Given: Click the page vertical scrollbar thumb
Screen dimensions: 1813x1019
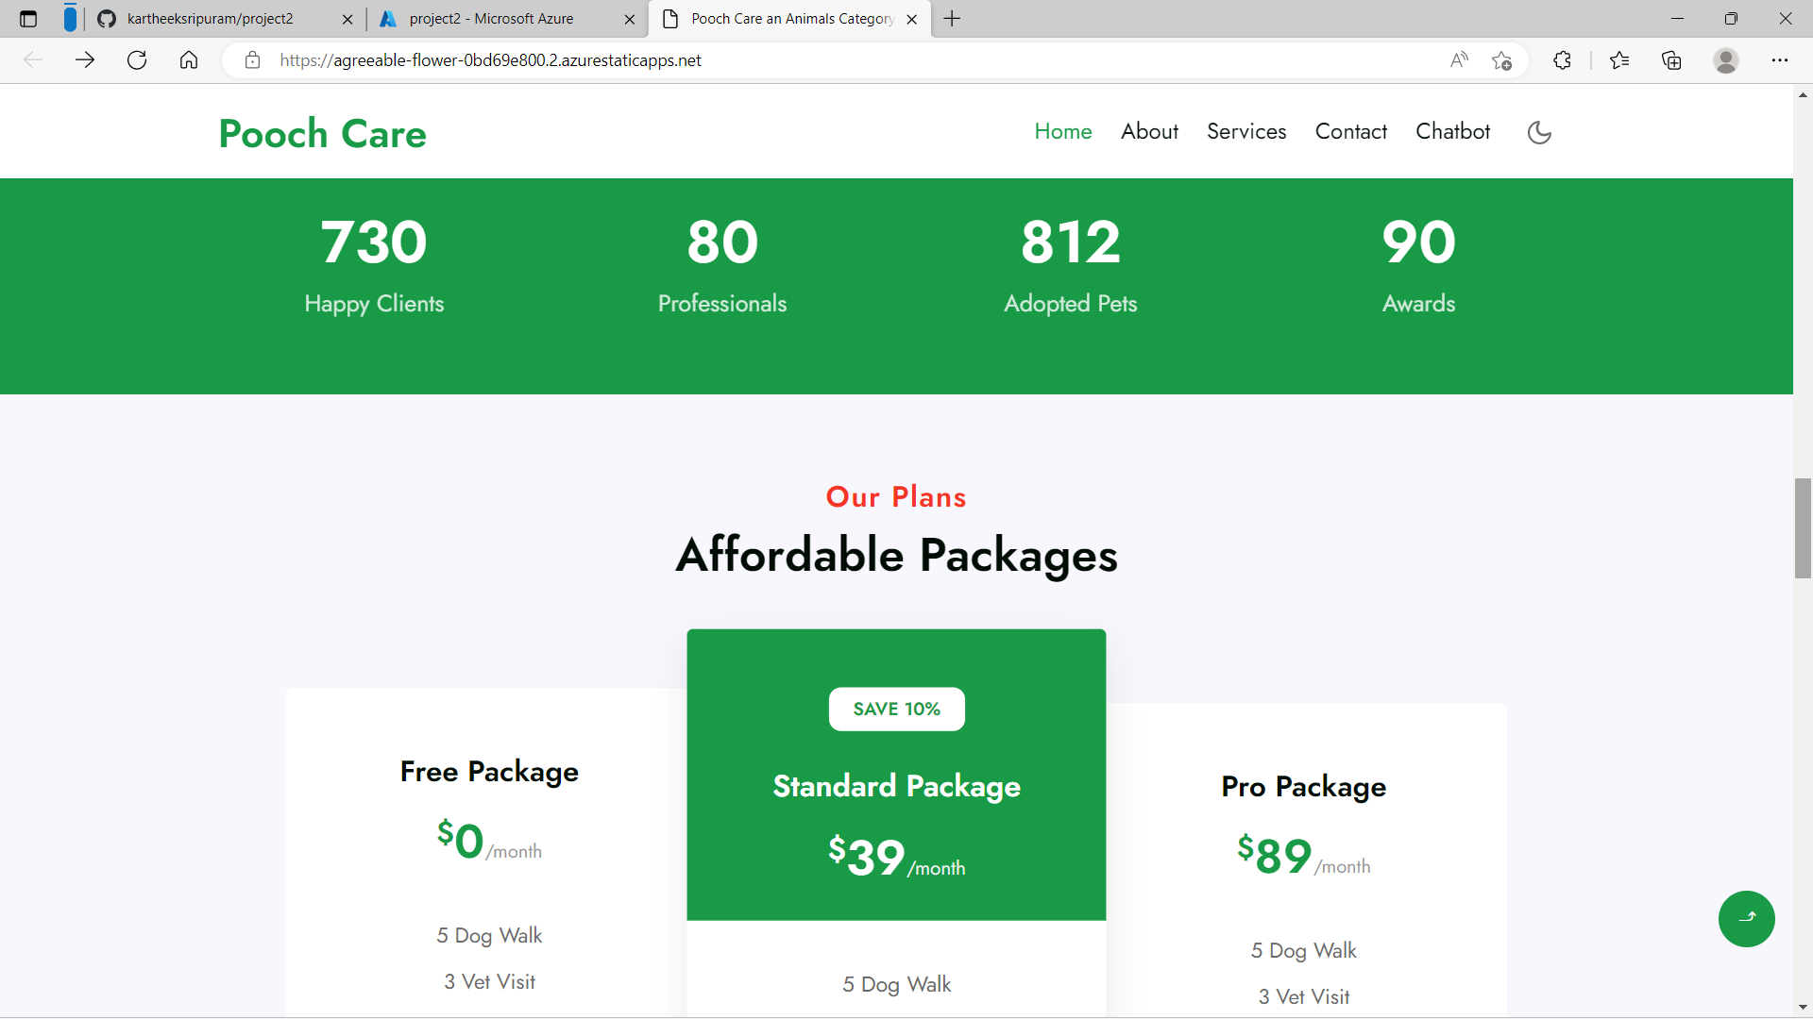Looking at the screenshot, I should [x=1803, y=528].
